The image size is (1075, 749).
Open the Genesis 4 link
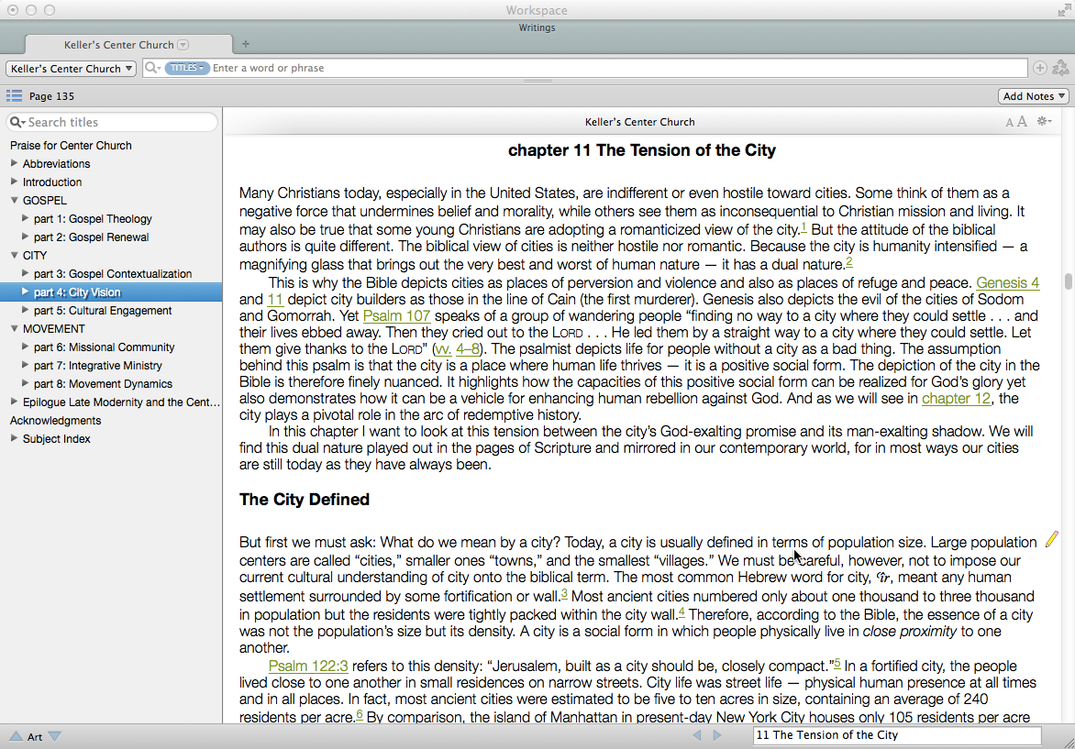click(x=1008, y=282)
